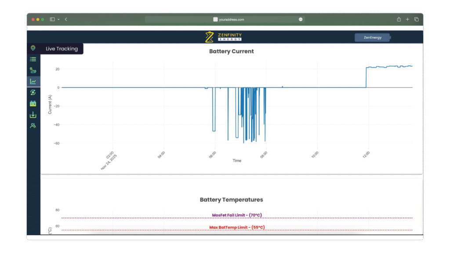
Task: Go back using the browser back arrow
Action: pos(66,19)
